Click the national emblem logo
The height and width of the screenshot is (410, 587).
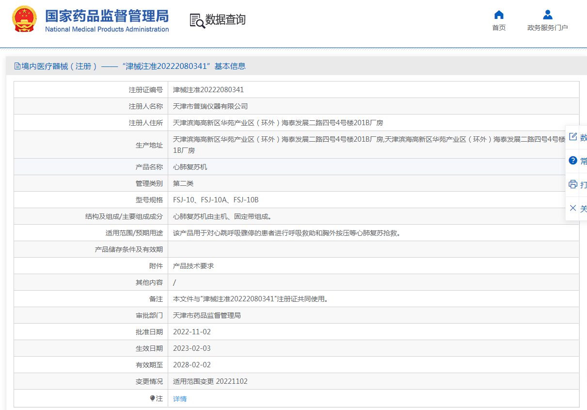tap(24, 19)
